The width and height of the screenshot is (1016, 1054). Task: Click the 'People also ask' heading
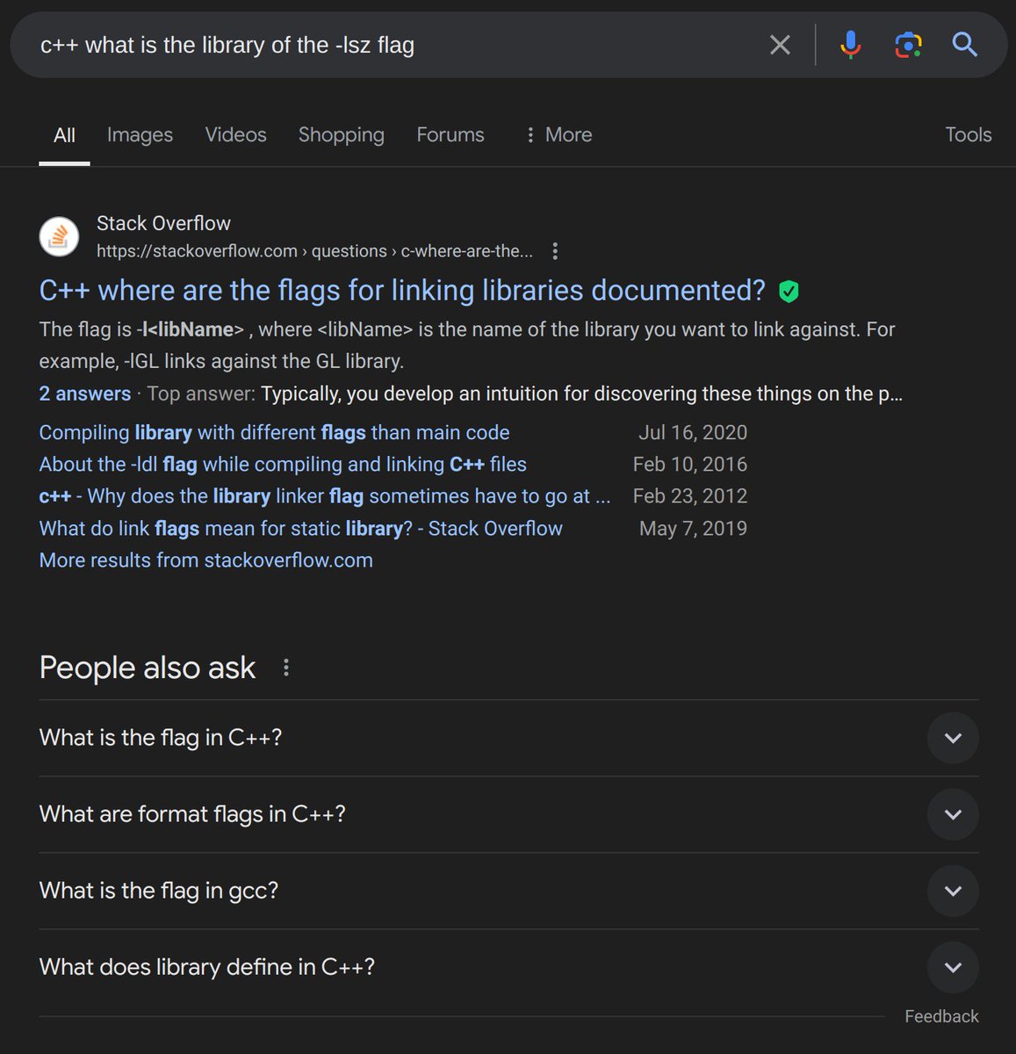click(x=148, y=668)
